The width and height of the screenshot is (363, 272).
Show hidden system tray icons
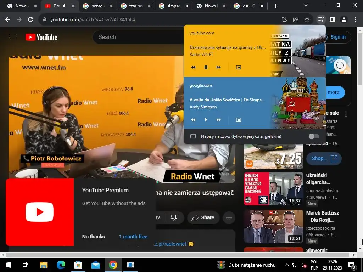click(286, 265)
